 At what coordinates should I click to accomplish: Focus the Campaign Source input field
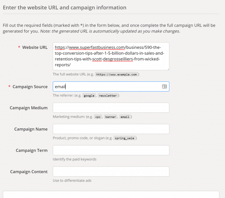pos(111,86)
